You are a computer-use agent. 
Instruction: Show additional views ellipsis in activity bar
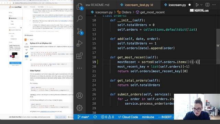click(79, 68)
